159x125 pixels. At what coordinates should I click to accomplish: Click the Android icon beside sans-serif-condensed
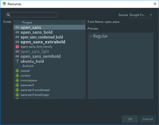17,90
